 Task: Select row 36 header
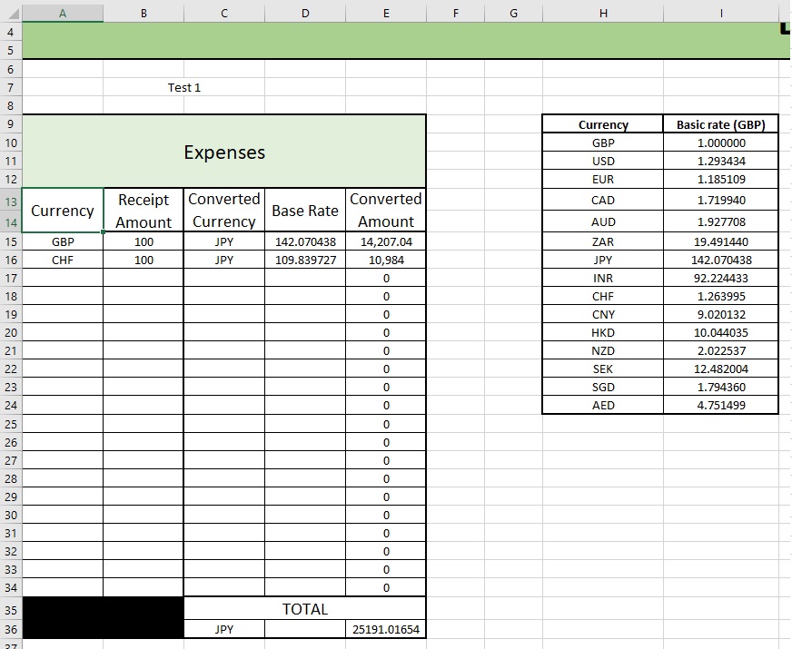(11, 629)
